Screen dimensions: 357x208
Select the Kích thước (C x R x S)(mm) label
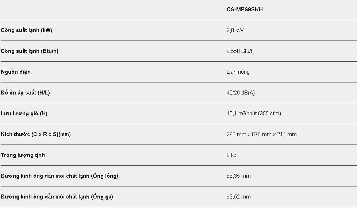tap(36, 134)
